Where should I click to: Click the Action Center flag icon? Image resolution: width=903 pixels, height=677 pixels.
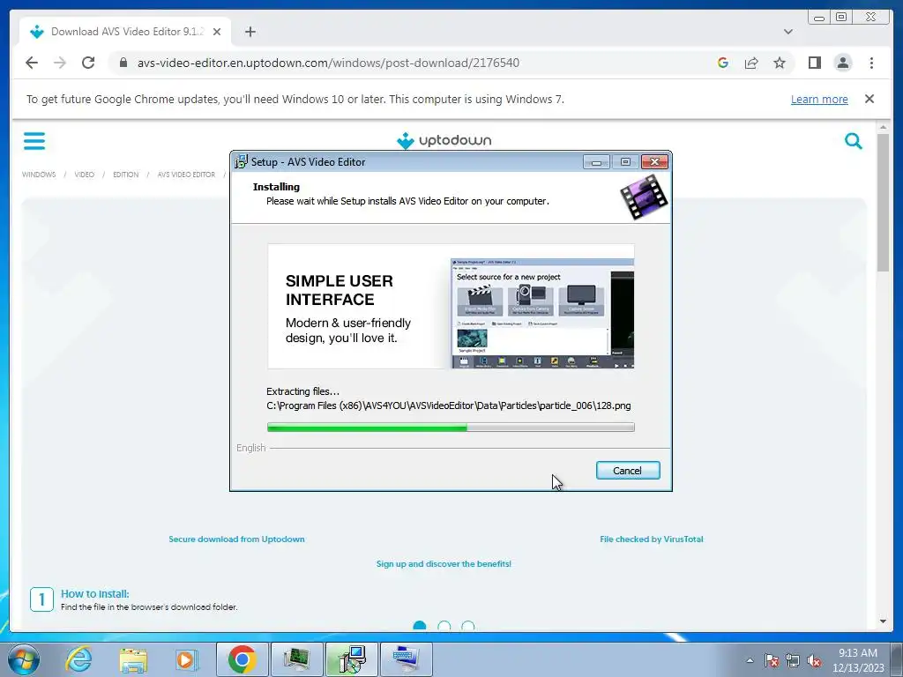tap(772, 660)
